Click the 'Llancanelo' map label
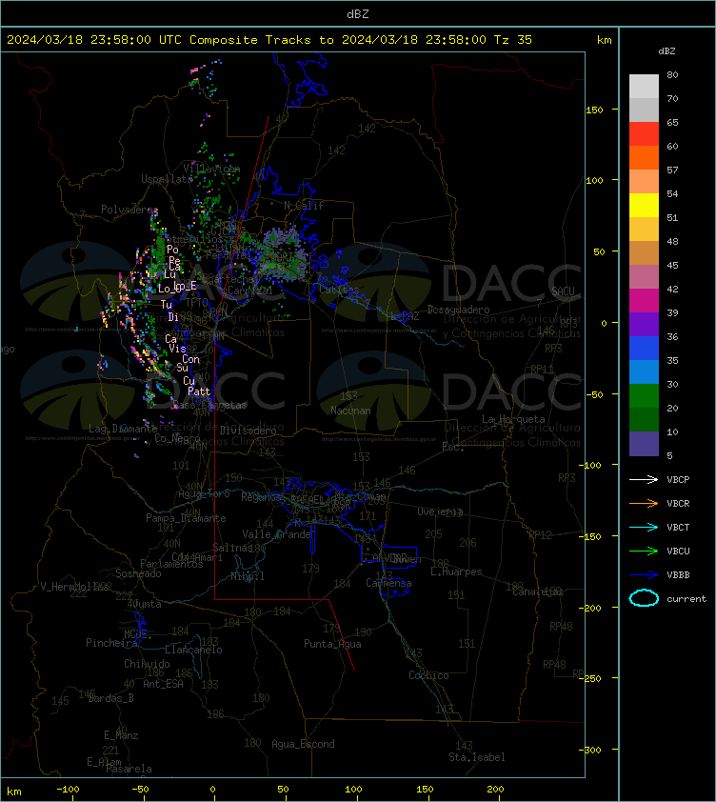716x802 pixels. pyautogui.click(x=194, y=650)
